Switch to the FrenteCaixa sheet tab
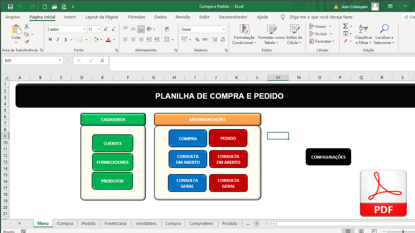415x233 pixels. [116, 223]
